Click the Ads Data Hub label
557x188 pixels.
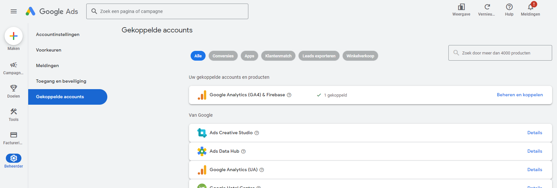click(224, 151)
